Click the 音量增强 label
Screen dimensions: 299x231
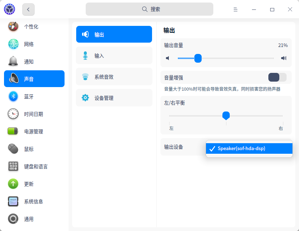pos(174,78)
